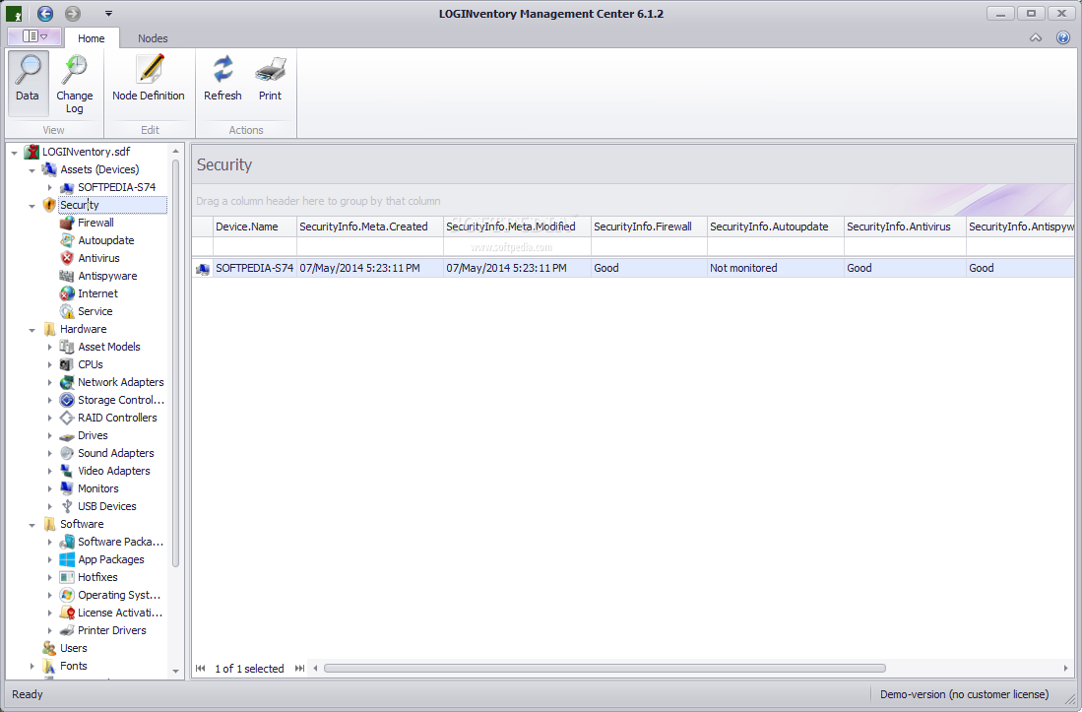Open the Data view
Screen dimensions: 1082x712
28,83
